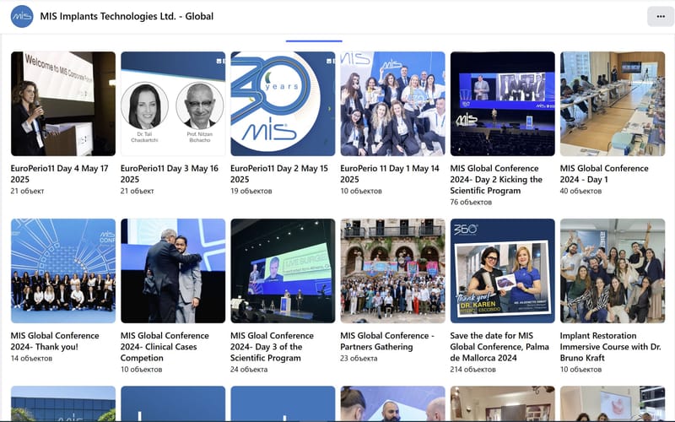Click the MIS round profile logo

(x=22, y=16)
